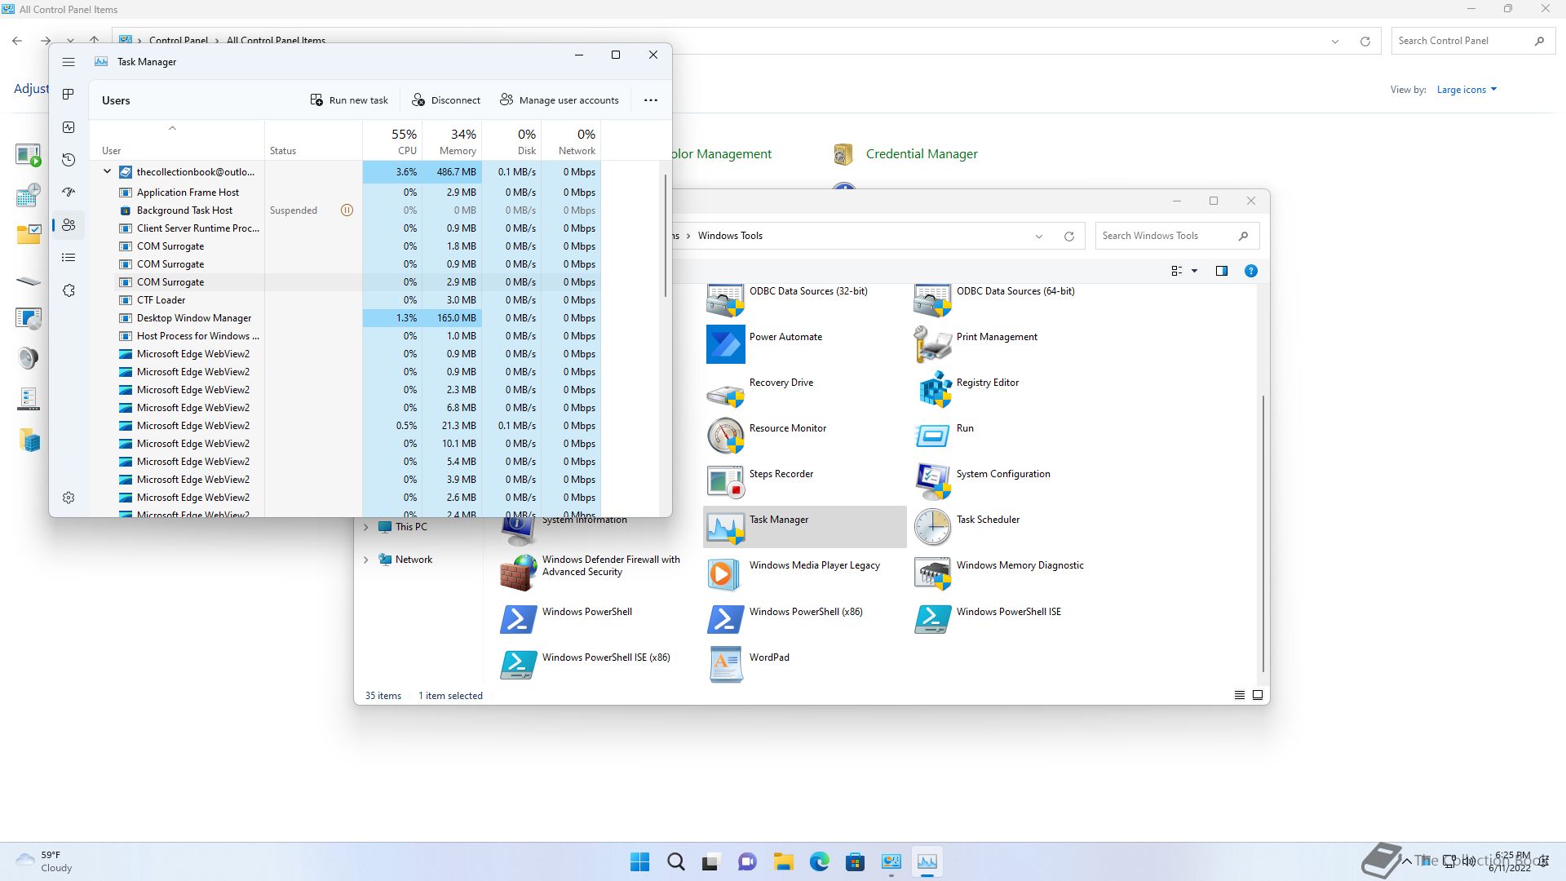The height and width of the screenshot is (881, 1566).
Task: Open Windows Memory Diagnostic icon
Action: tap(932, 573)
